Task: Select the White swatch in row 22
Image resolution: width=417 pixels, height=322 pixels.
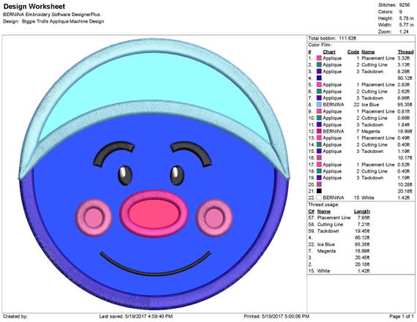Action: [x=319, y=198]
